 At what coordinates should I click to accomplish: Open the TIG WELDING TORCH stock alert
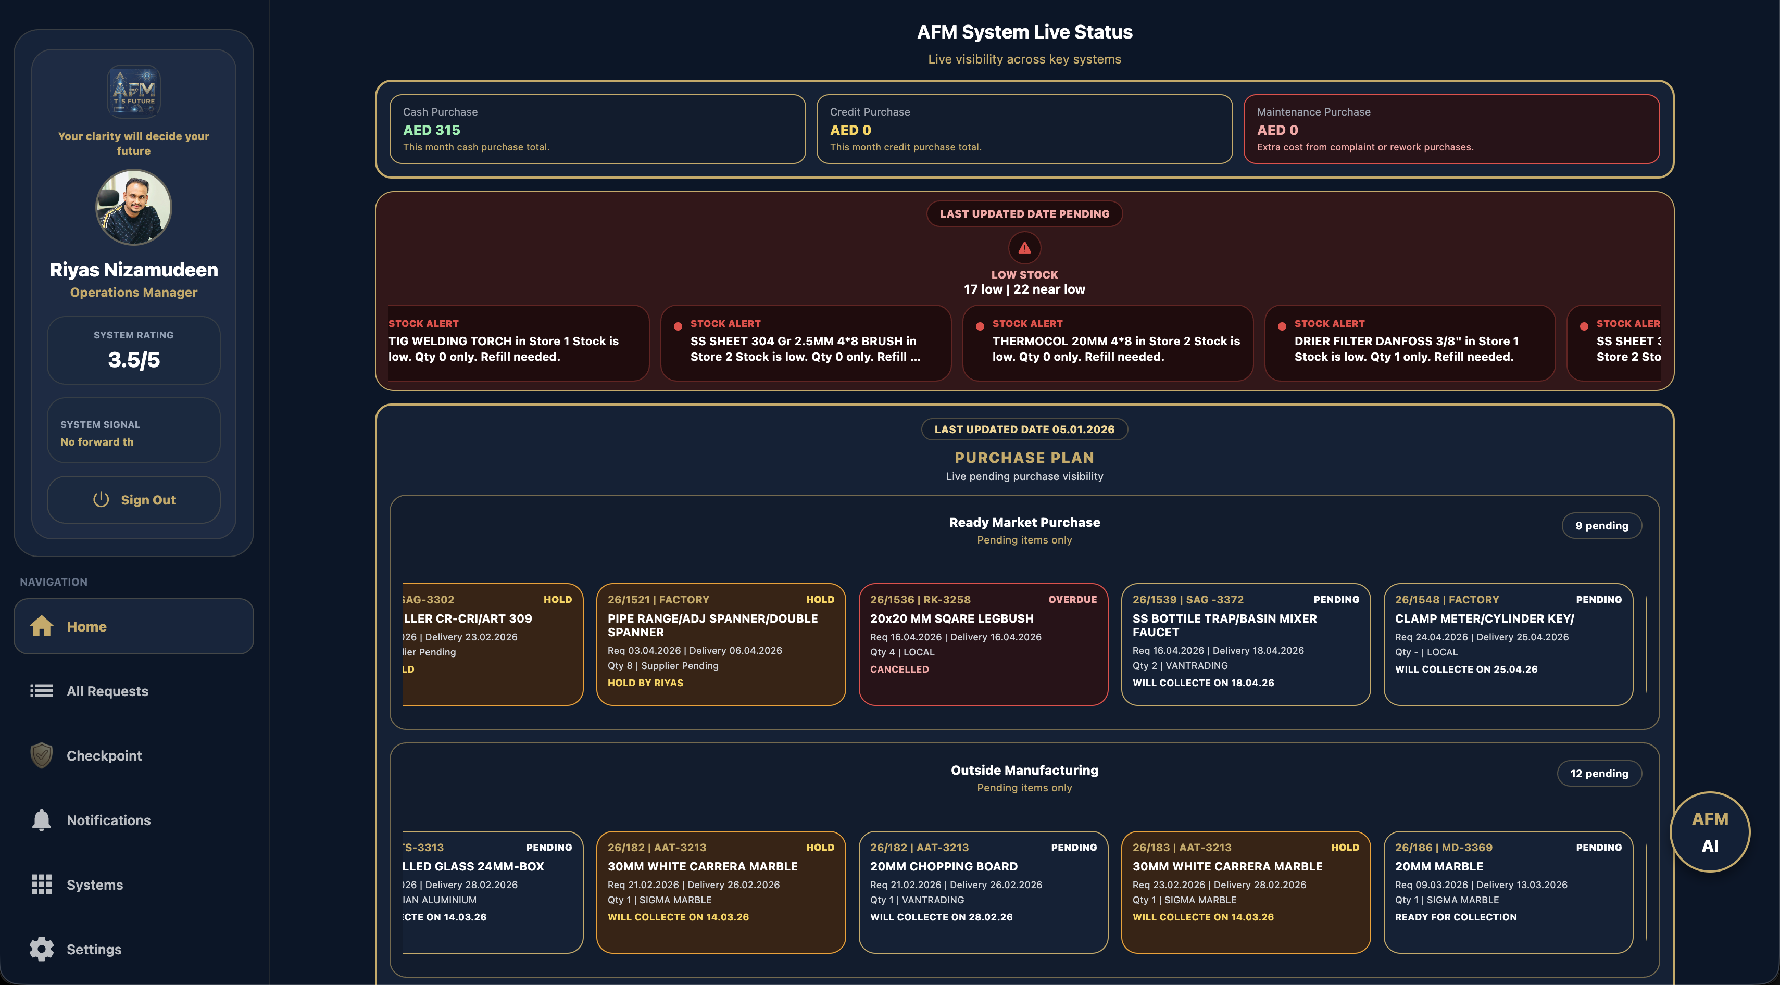[518, 343]
